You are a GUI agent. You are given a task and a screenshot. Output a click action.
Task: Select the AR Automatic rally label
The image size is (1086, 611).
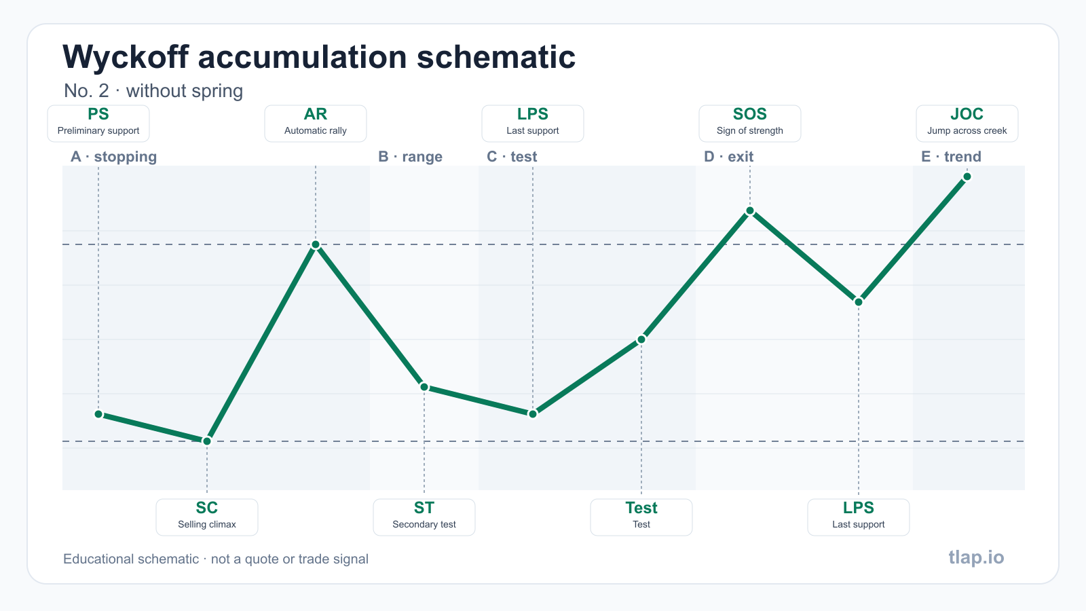pyautogui.click(x=316, y=124)
